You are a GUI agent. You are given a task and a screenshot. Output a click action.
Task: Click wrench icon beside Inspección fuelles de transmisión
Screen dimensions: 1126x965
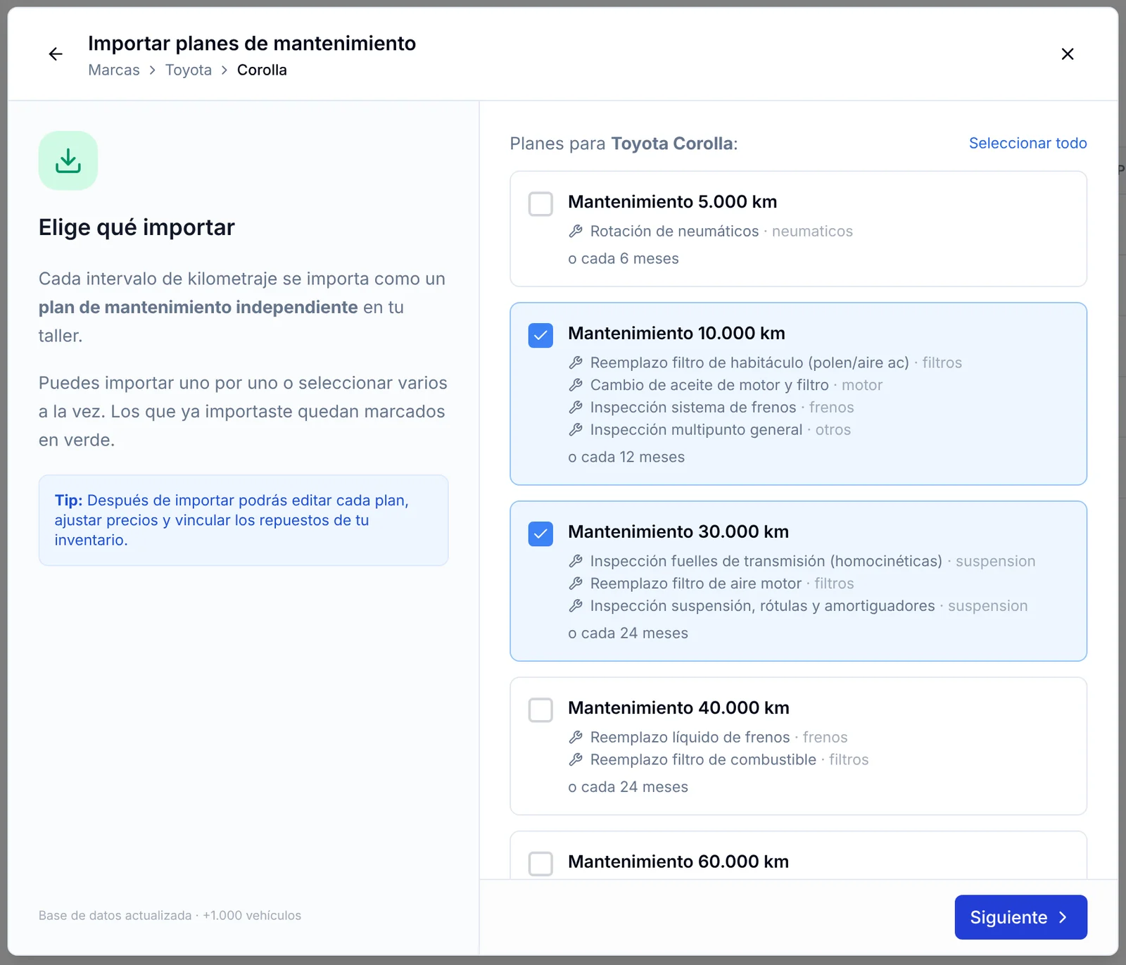[x=576, y=561]
